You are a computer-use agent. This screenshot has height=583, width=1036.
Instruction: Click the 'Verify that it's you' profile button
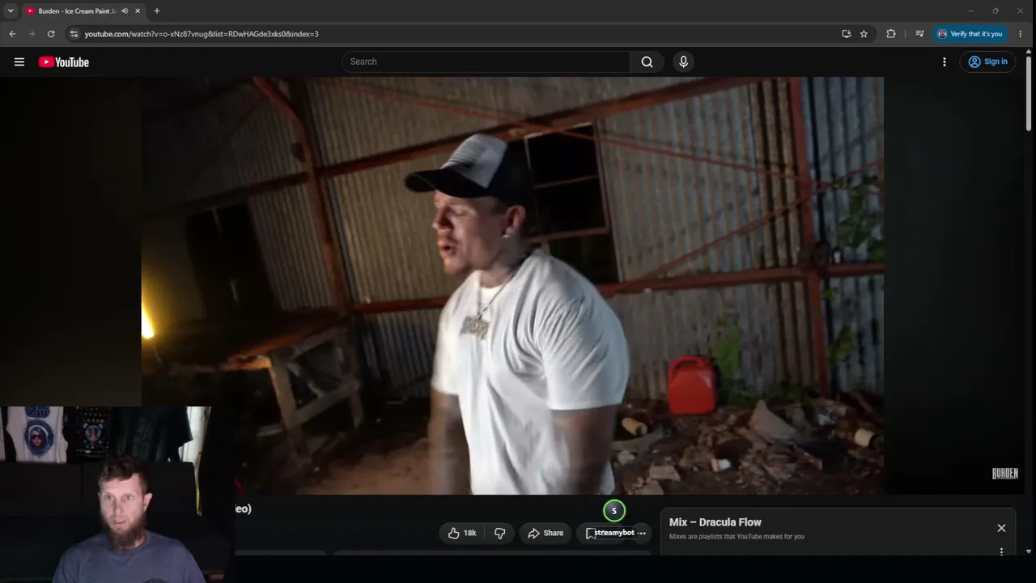tap(970, 34)
